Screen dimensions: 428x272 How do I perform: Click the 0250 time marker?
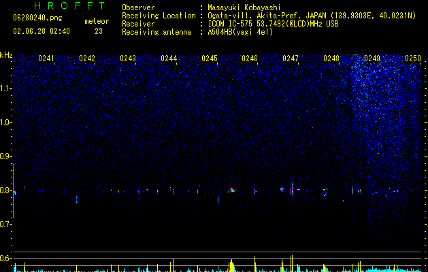413,58
